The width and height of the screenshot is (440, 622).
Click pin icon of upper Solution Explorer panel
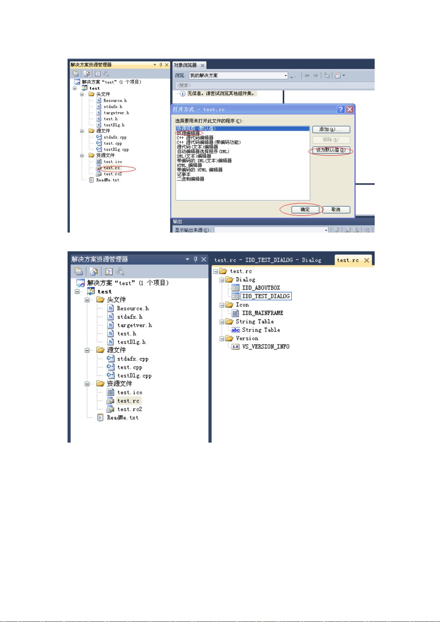pos(161,65)
